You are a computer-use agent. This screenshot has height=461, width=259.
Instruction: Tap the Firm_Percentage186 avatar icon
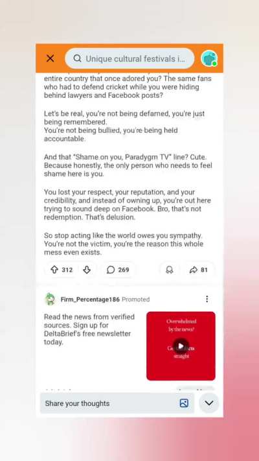tap(51, 300)
